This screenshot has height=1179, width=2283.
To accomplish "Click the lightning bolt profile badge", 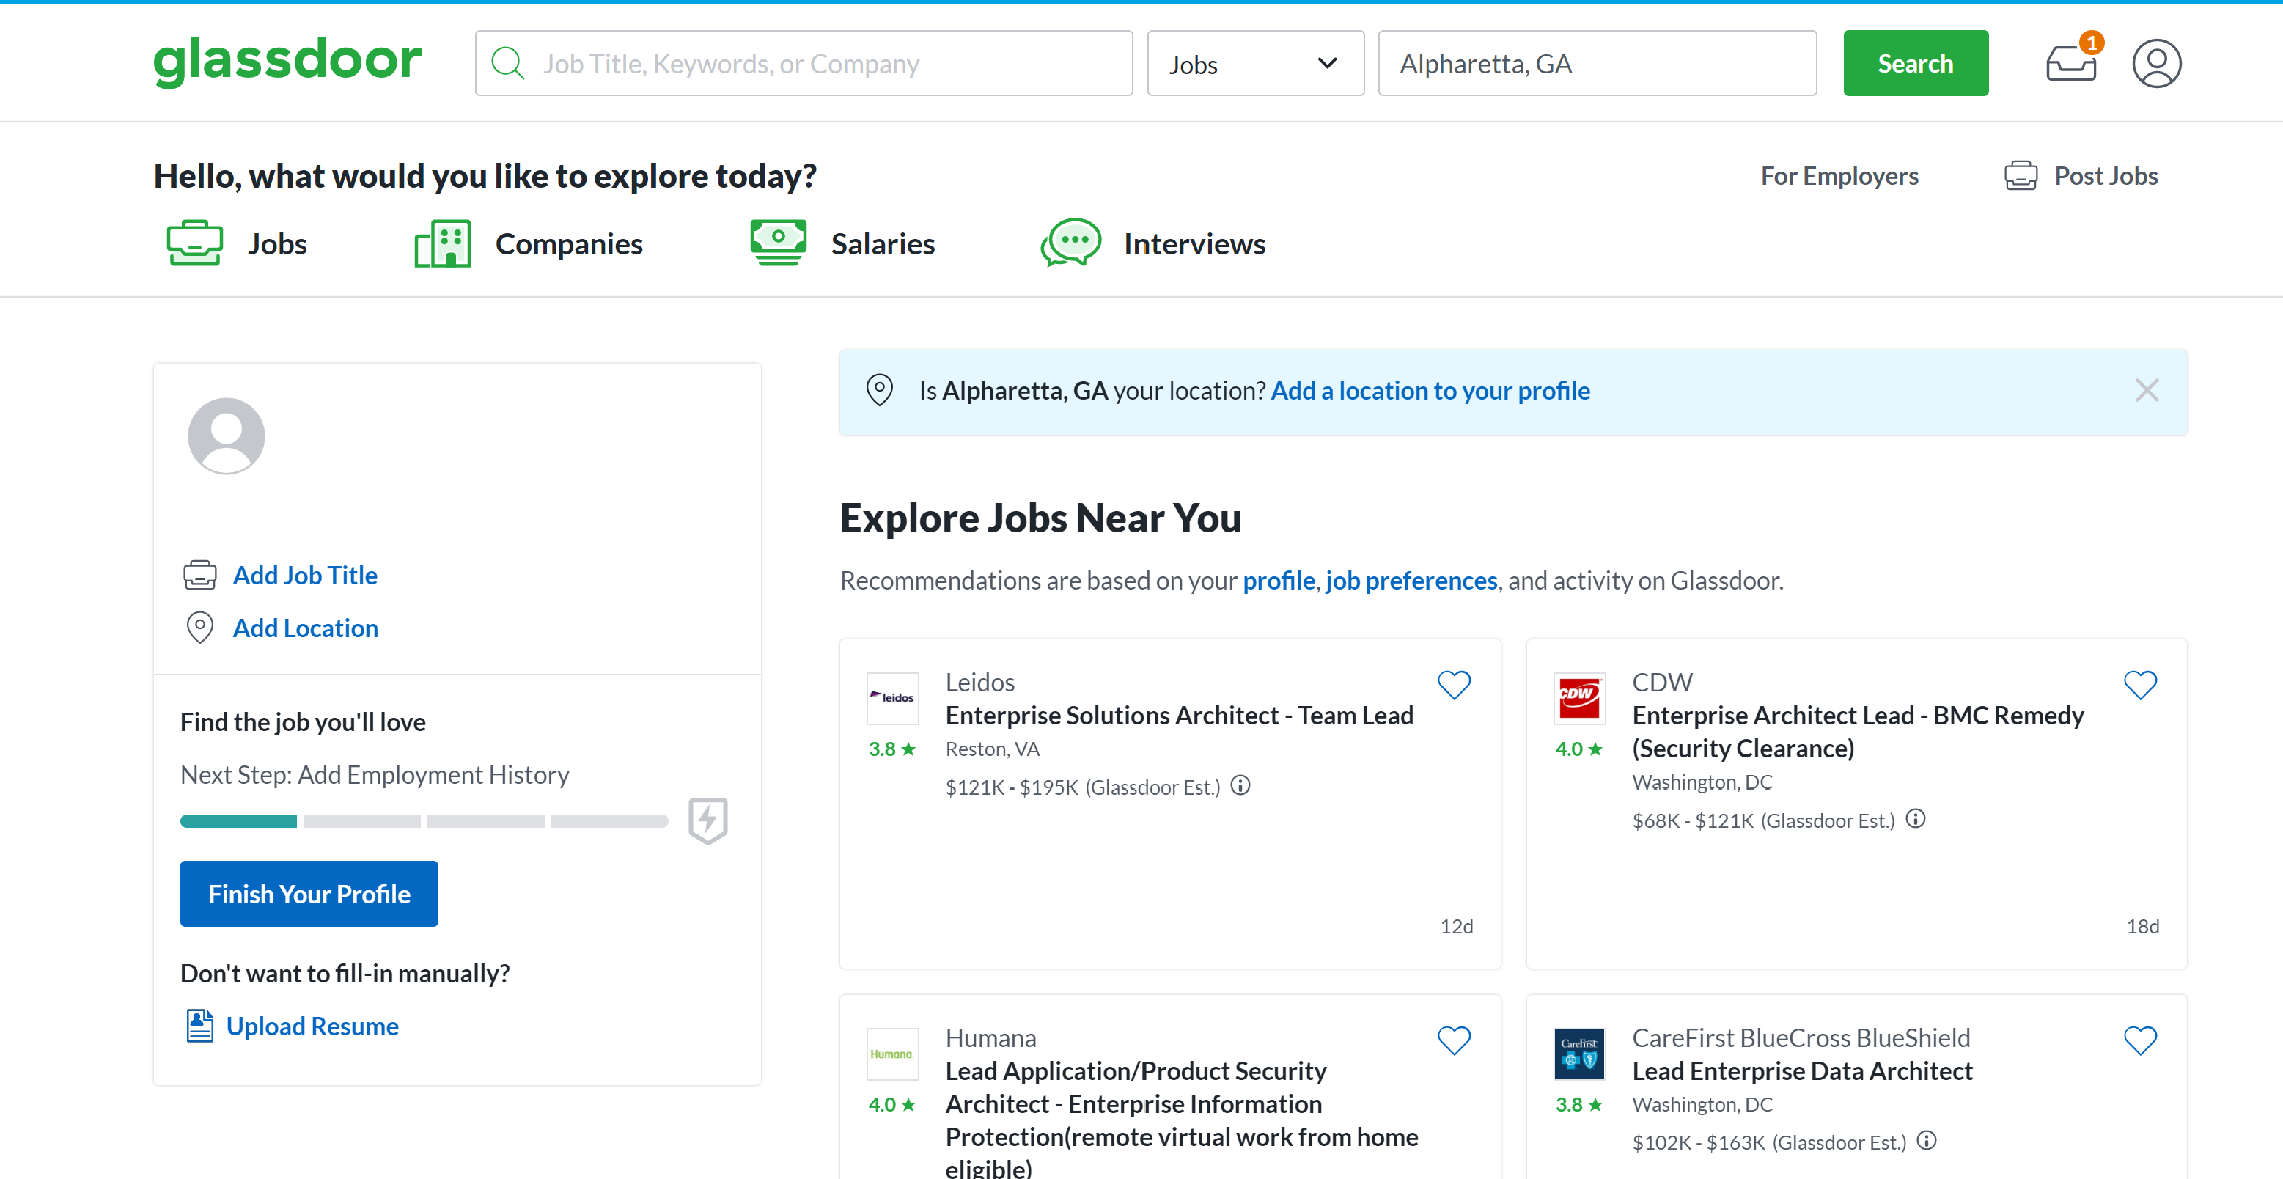I will [707, 821].
